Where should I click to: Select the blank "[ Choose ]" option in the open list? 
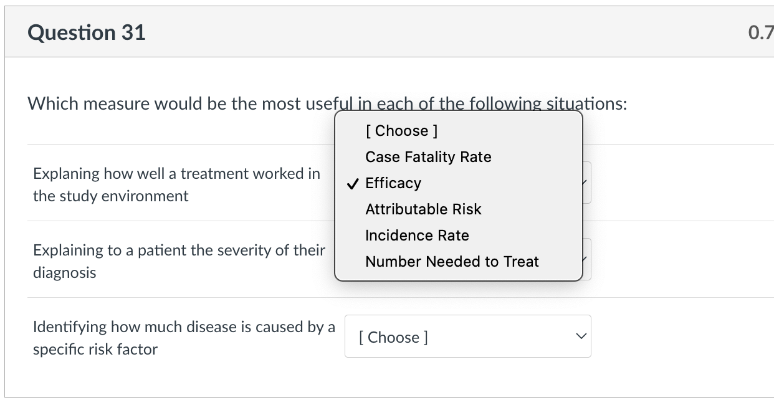(x=401, y=131)
